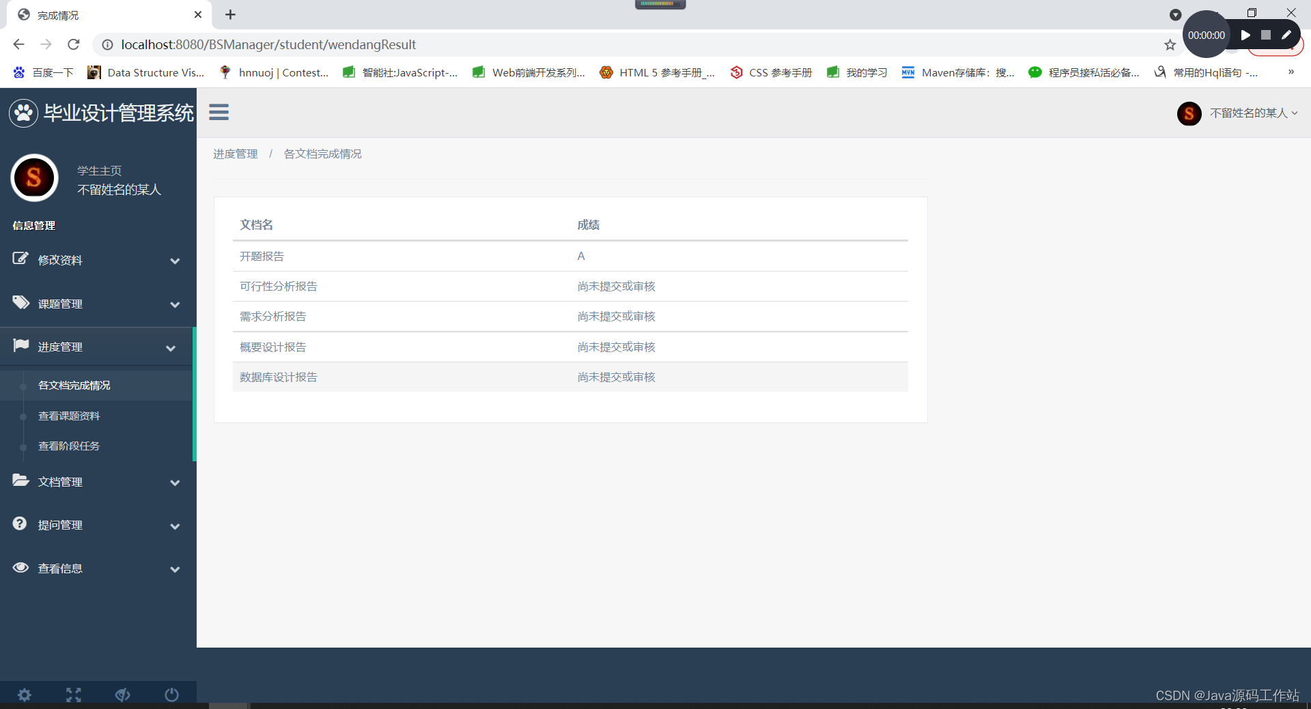
Task: Click the folder icon beside 文档管理
Action: coord(20,480)
